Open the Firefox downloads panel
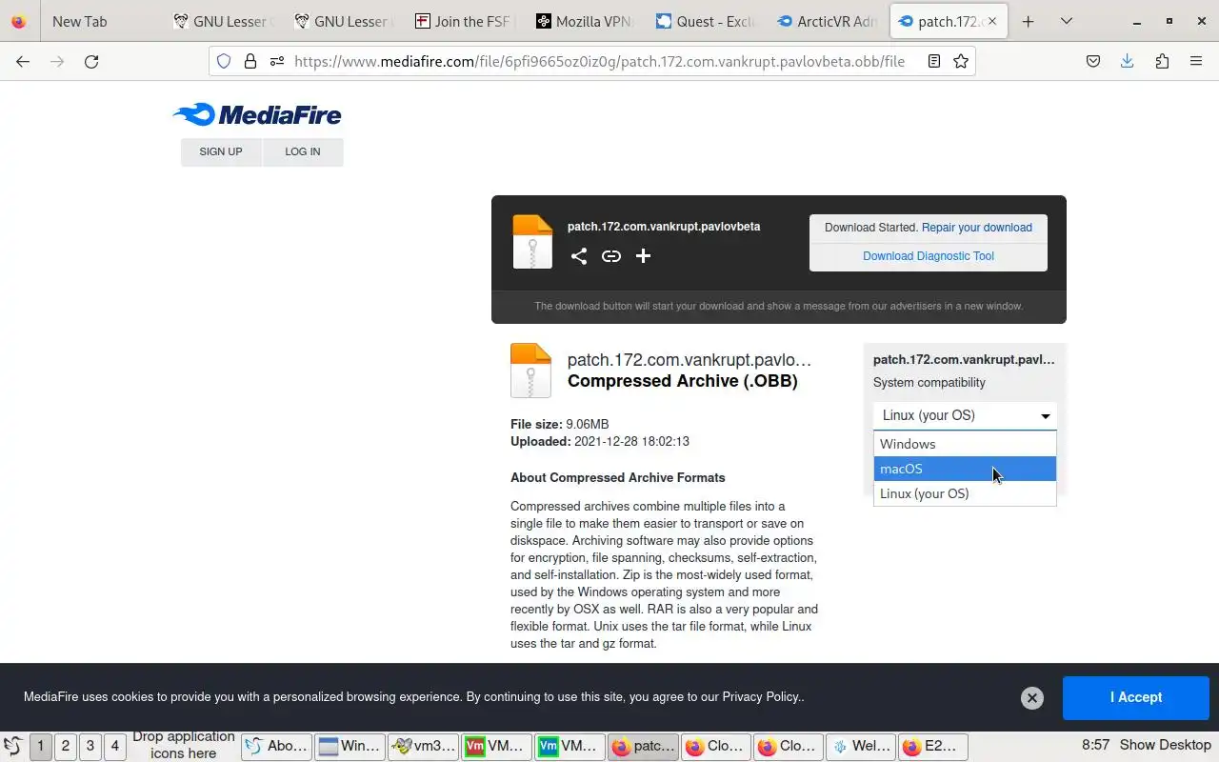The width and height of the screenshot is (1219, 762). 1128,61
